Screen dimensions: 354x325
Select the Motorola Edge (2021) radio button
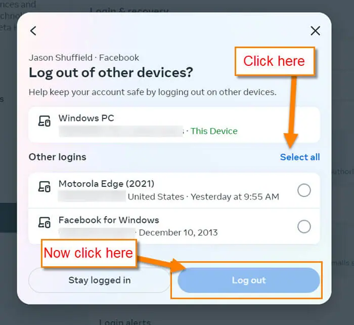[304, 190]
